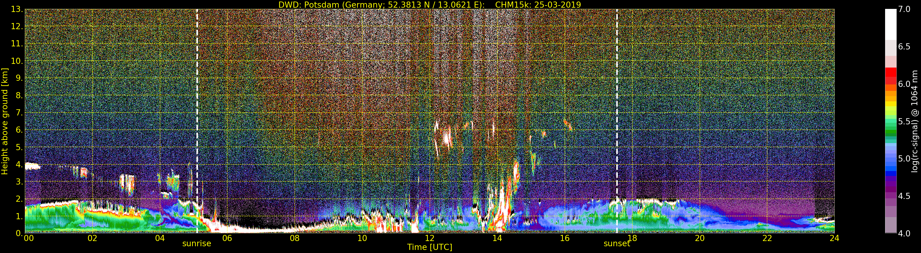This screenshot has height=253, width=921.
Task: Click the height-axis tick label '13.'
Action: coord(17,9)
